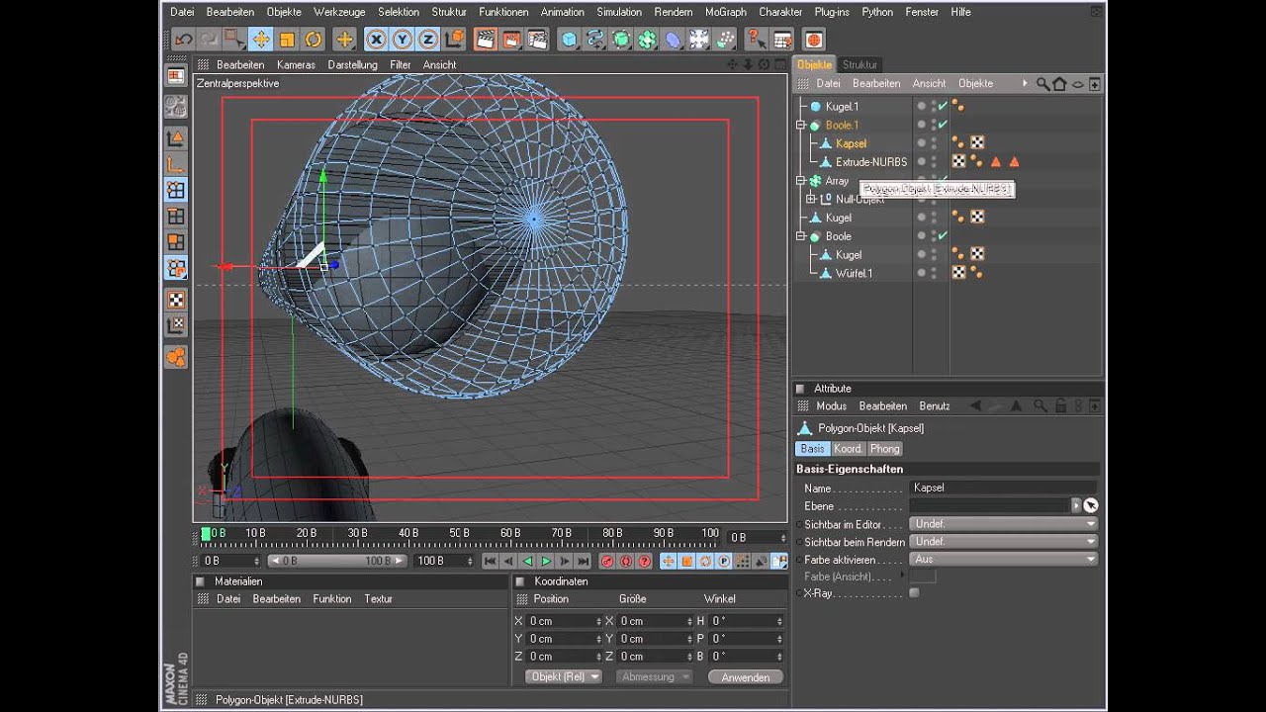The width and height of the screenshot is (1266, 712).
Task: Open the MoGraph menu
Action: click(x=726, y=12)
